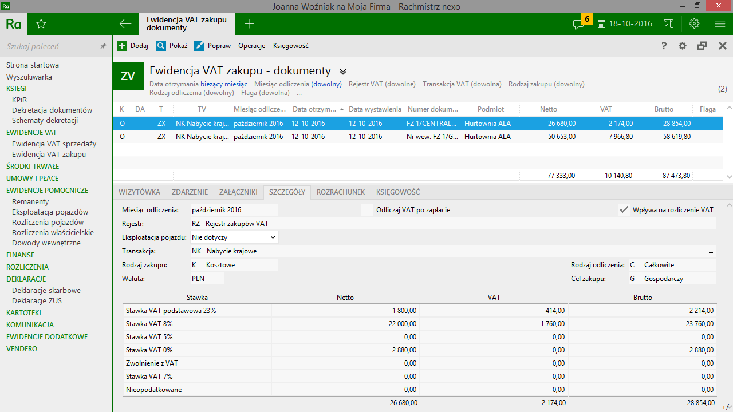
Task: Show more filters via ellipsis
Action: (299, 93)
